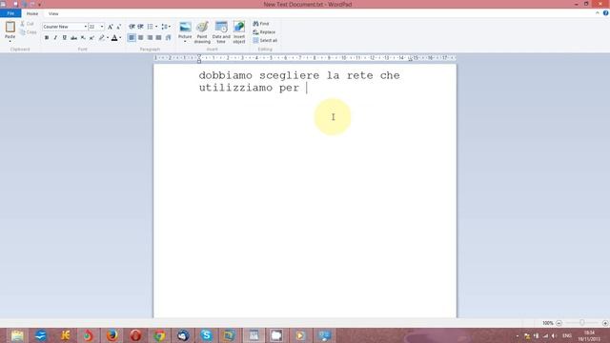Viewport: 610px width, 343px height.
Task: Toggle Strikethrough formatting
Action: tap(73, 38)
